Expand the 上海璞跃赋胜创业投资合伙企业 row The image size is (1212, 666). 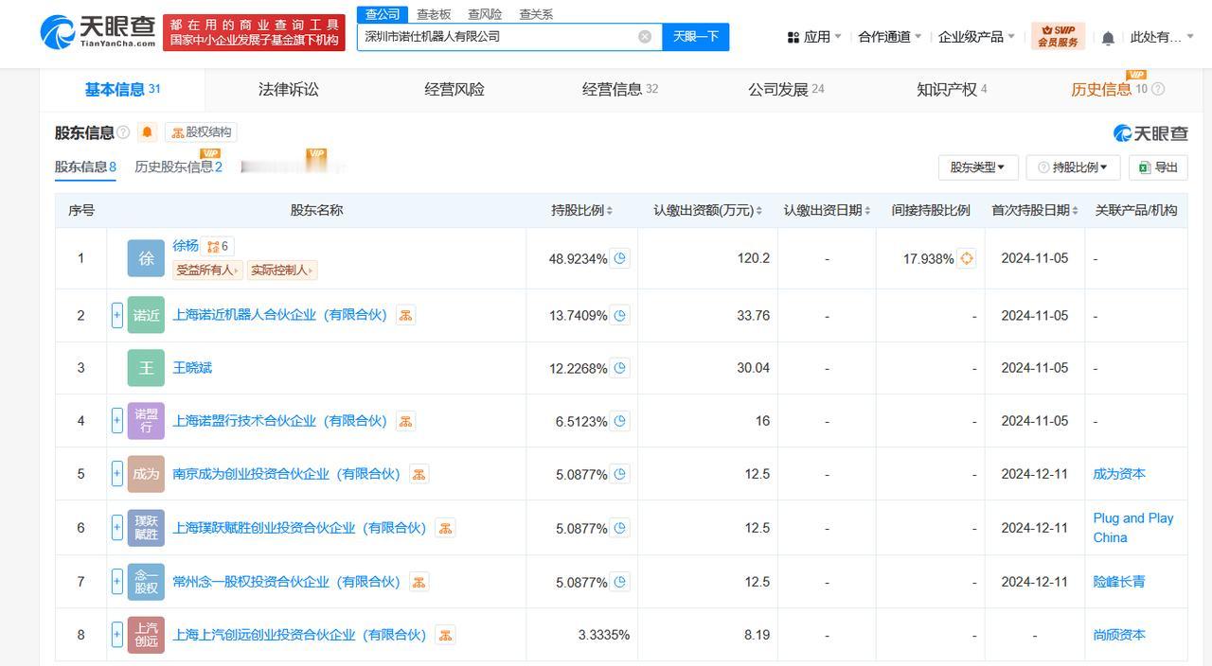117,528
